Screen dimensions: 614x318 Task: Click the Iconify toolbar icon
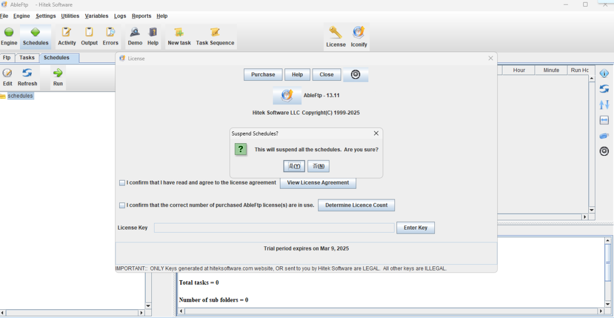click(x=359, y=33)
